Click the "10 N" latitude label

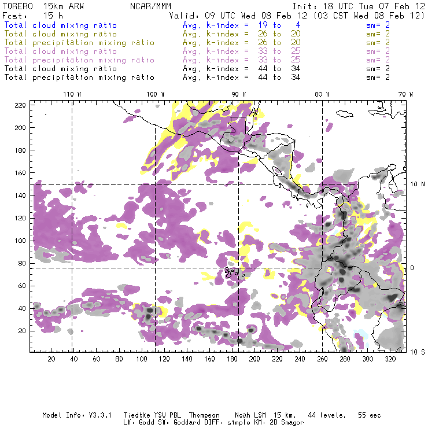coord(418,185)
